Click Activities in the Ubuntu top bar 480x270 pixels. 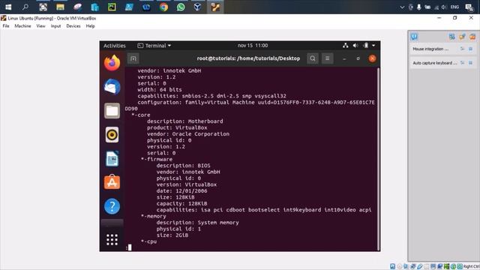[x=115, y=46]
